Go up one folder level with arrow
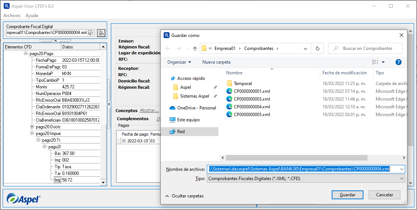Screen dimensions: 417x210 pos(195,48)
